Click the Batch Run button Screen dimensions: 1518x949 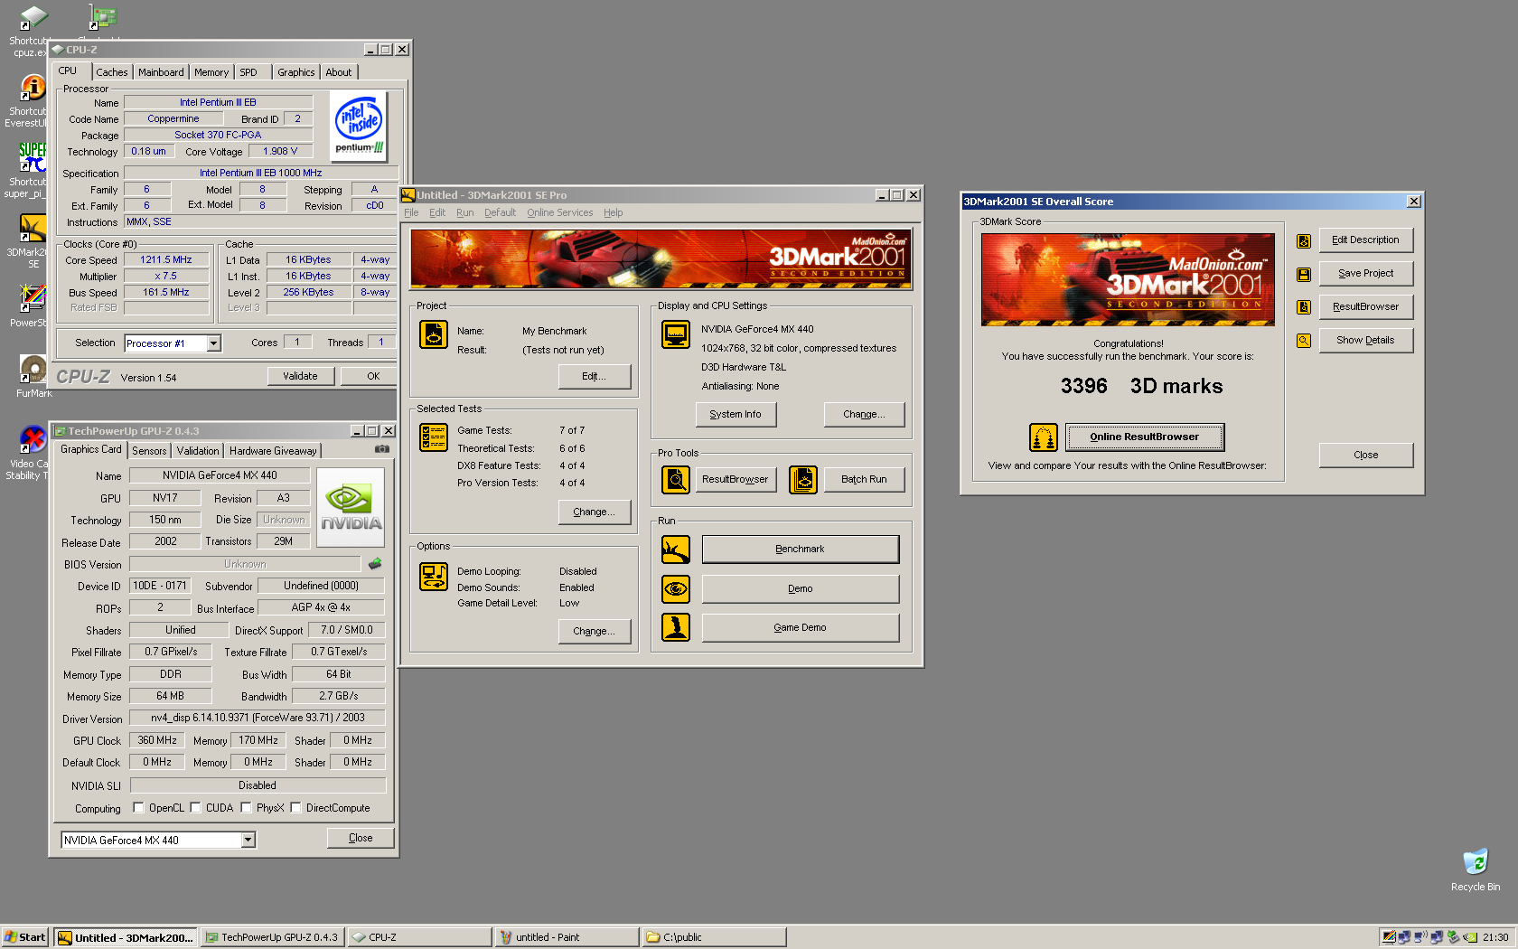coord(864,480)
